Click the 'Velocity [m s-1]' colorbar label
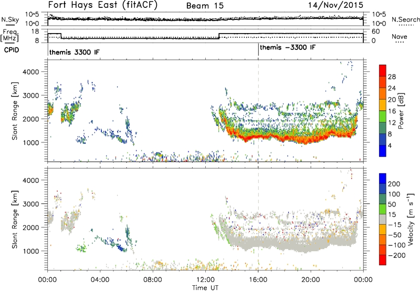 point(410,219)
